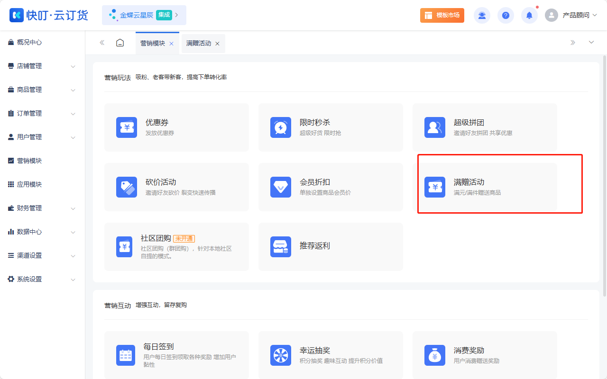Click the 未开通 badge on 社区团购
The height and width of the screenshot is (379, 607).
pos(184,239)
